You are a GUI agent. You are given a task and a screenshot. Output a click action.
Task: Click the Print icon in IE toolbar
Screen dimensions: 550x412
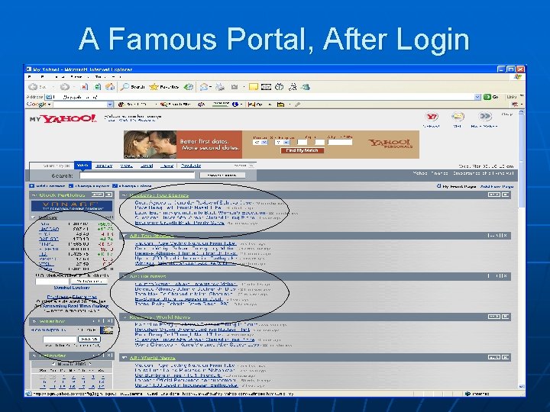click(x=220, y=86)
